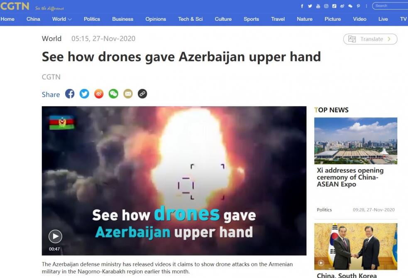Share the article via Twitter icon
The height and width of the screenshot is (278, 408).
coord(84,94)
